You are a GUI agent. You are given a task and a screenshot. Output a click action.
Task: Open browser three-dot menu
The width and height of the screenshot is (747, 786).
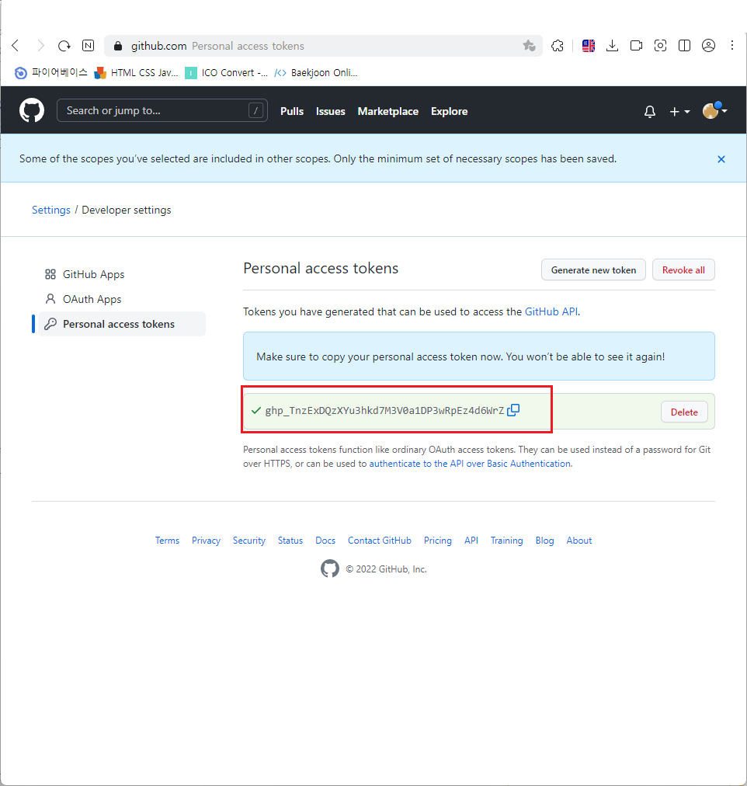coord(732,46)
